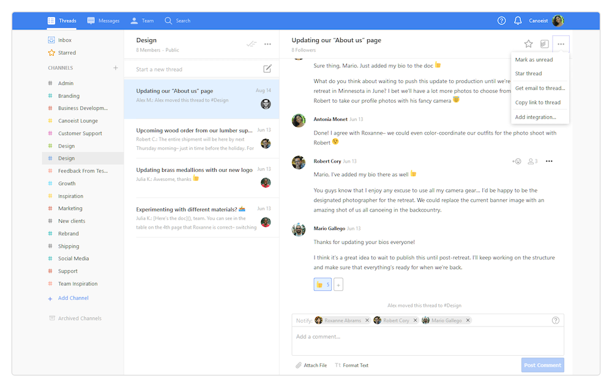Screen dimensions: 612x387
Task: Click avatar on the Aug 14 thread
Action: 266,104
